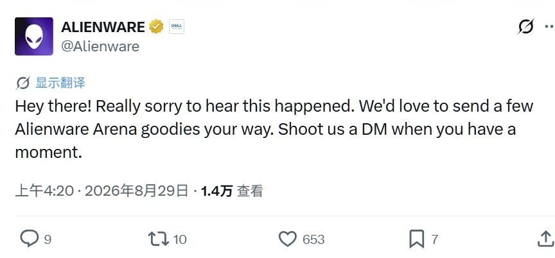Toggle the bookmark icon
This screenshot has height=258, width=555.
tap(417, 239)
